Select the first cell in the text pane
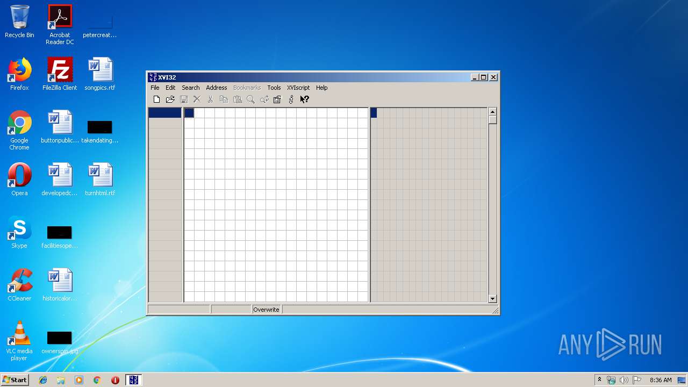 click(x=374, y=112)
